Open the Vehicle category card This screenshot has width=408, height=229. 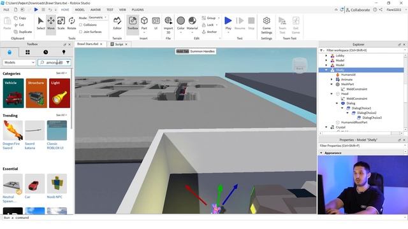click(13, 94)
